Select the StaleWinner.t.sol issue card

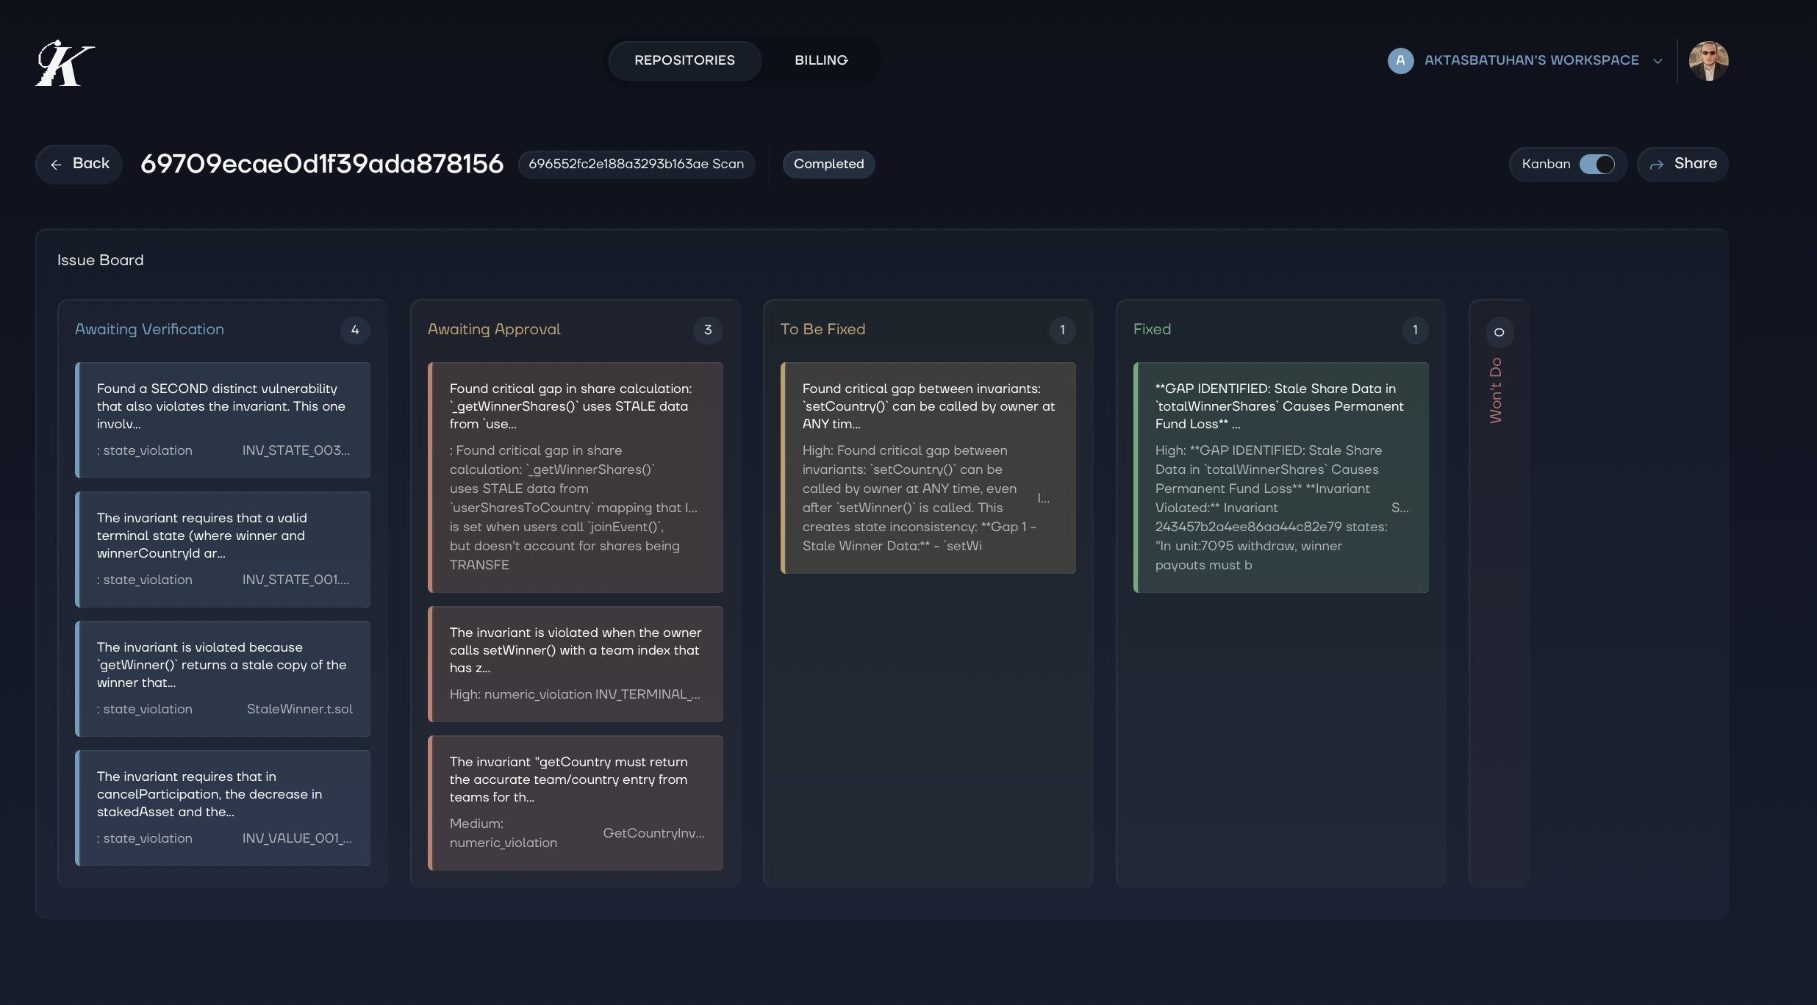tap(223, 678)
